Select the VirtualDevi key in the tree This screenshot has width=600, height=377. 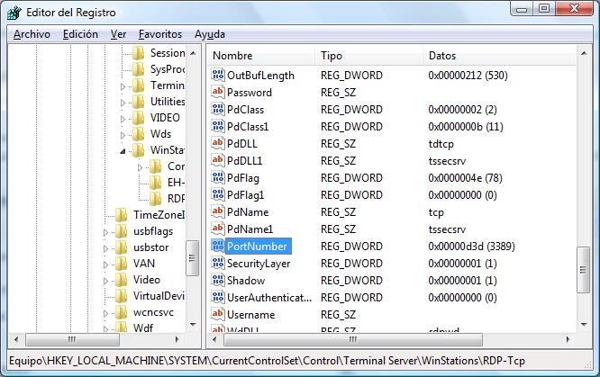click(159, 296)
